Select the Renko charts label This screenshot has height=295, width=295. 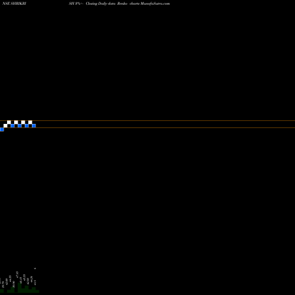(128, 4)
